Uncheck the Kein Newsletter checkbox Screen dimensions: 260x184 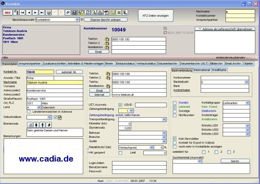pyautogui.click(x=175, y=138)
